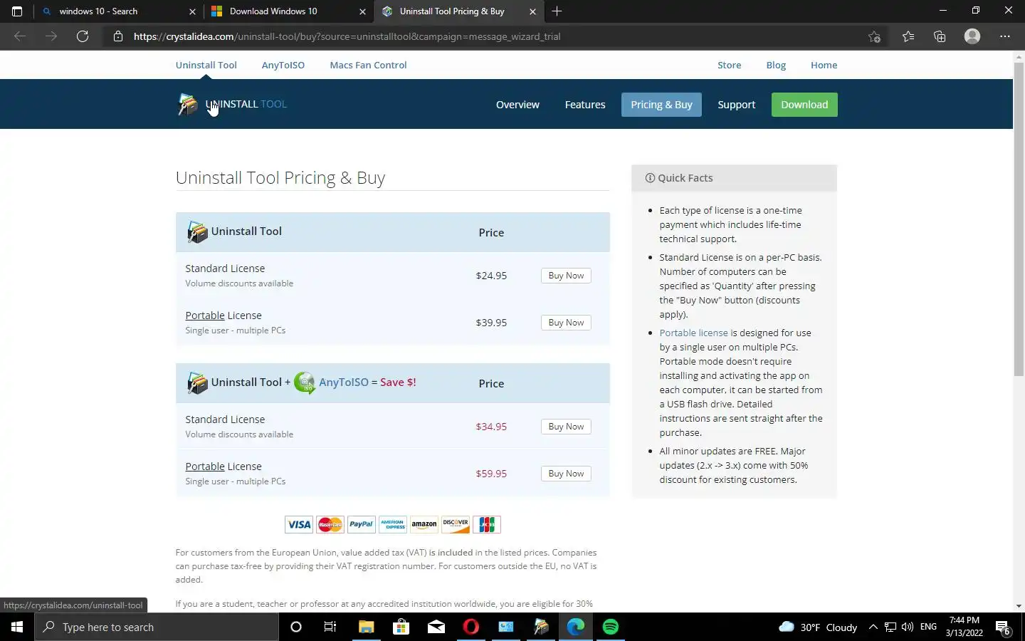Click the Discover payment icon
This screenshot has height=641, width=1025.
pyautogui.click(x=456, y=524)
